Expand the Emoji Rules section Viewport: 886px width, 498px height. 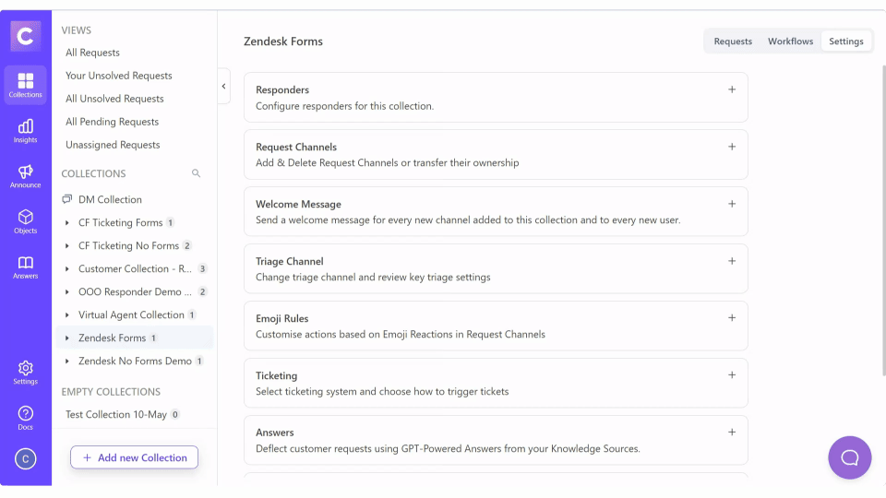(x=732, y=318)
